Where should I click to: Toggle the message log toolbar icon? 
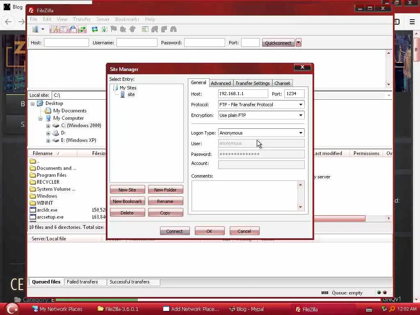pyautogui.click(x=54, y=29)
